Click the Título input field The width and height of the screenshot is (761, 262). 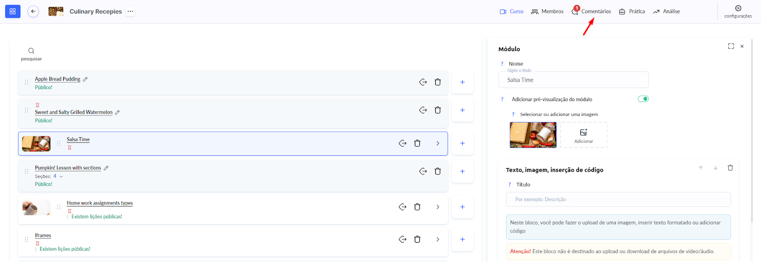coord(618,199)
